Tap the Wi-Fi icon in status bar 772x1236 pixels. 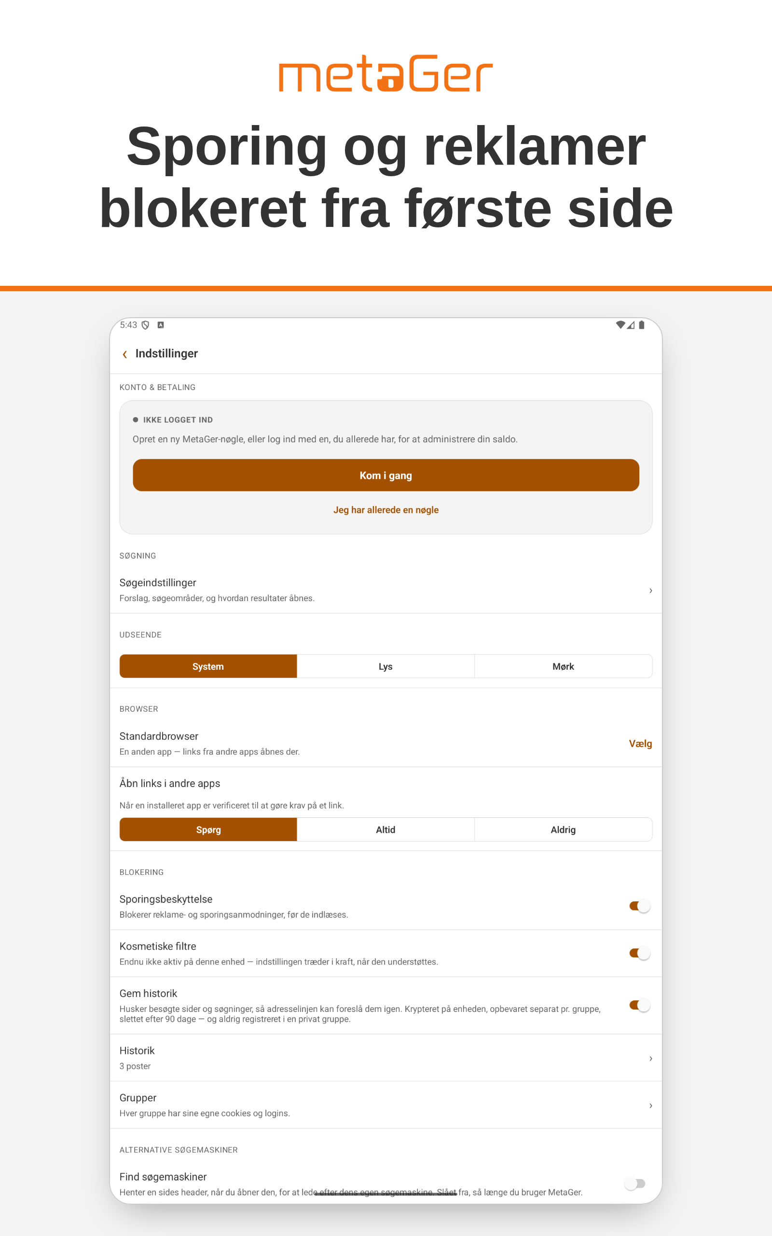(620, 325)
